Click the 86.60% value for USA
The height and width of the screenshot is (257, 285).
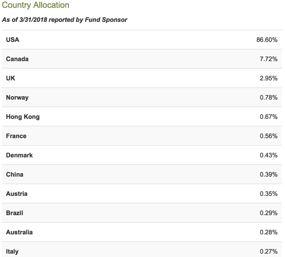[267, 40]
